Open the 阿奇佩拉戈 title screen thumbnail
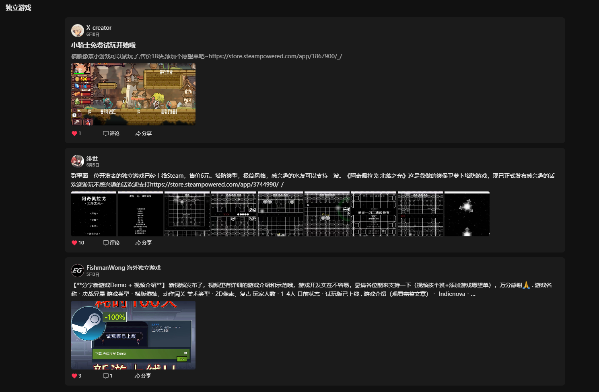The height and width of the screenshot is (392, 599). (x=94, y=214)
